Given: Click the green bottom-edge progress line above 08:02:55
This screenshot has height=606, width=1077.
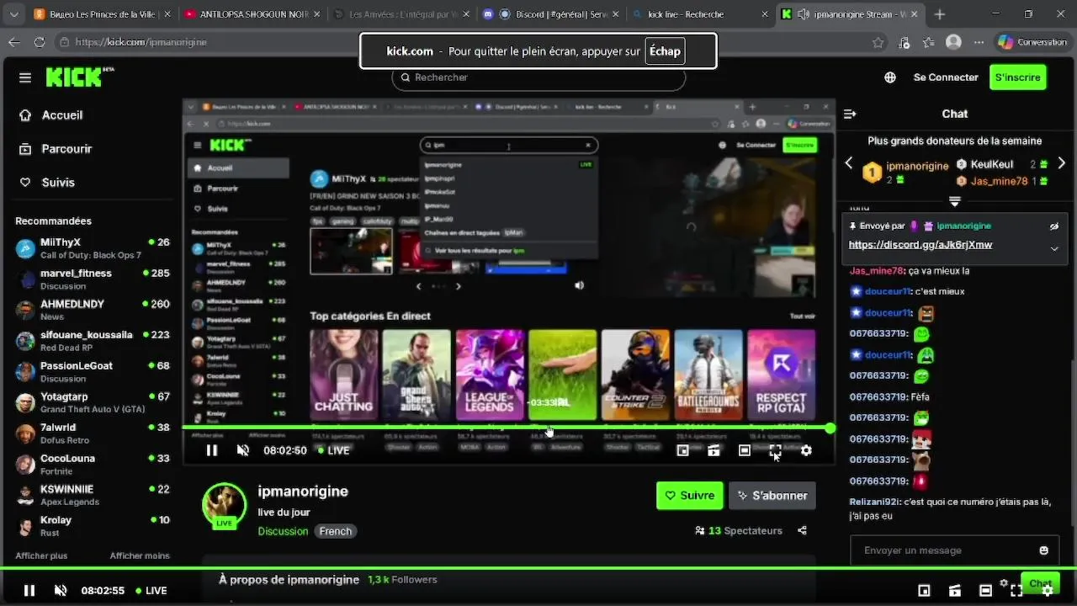Looking at the screenshot, I should click(538, 568).
